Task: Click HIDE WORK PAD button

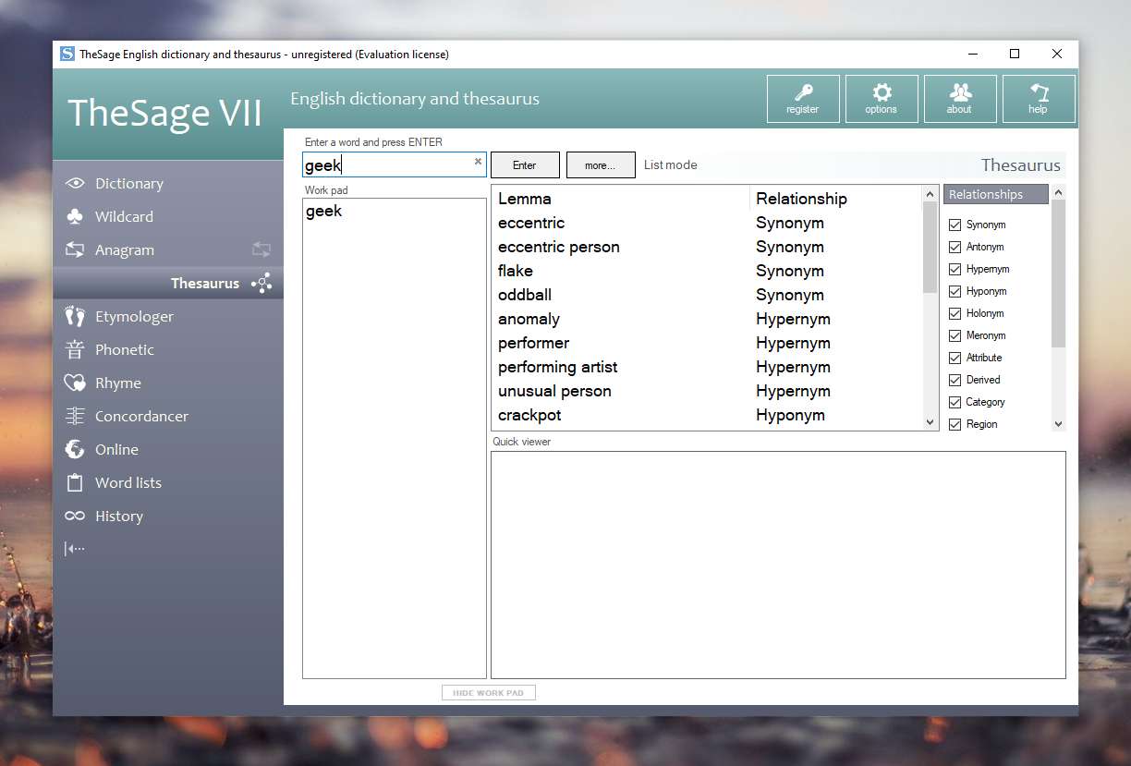Action: tap(489, 693)
